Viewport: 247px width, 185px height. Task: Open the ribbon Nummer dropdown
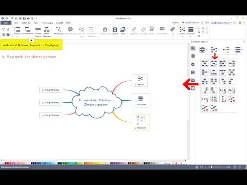coord(190,36)
